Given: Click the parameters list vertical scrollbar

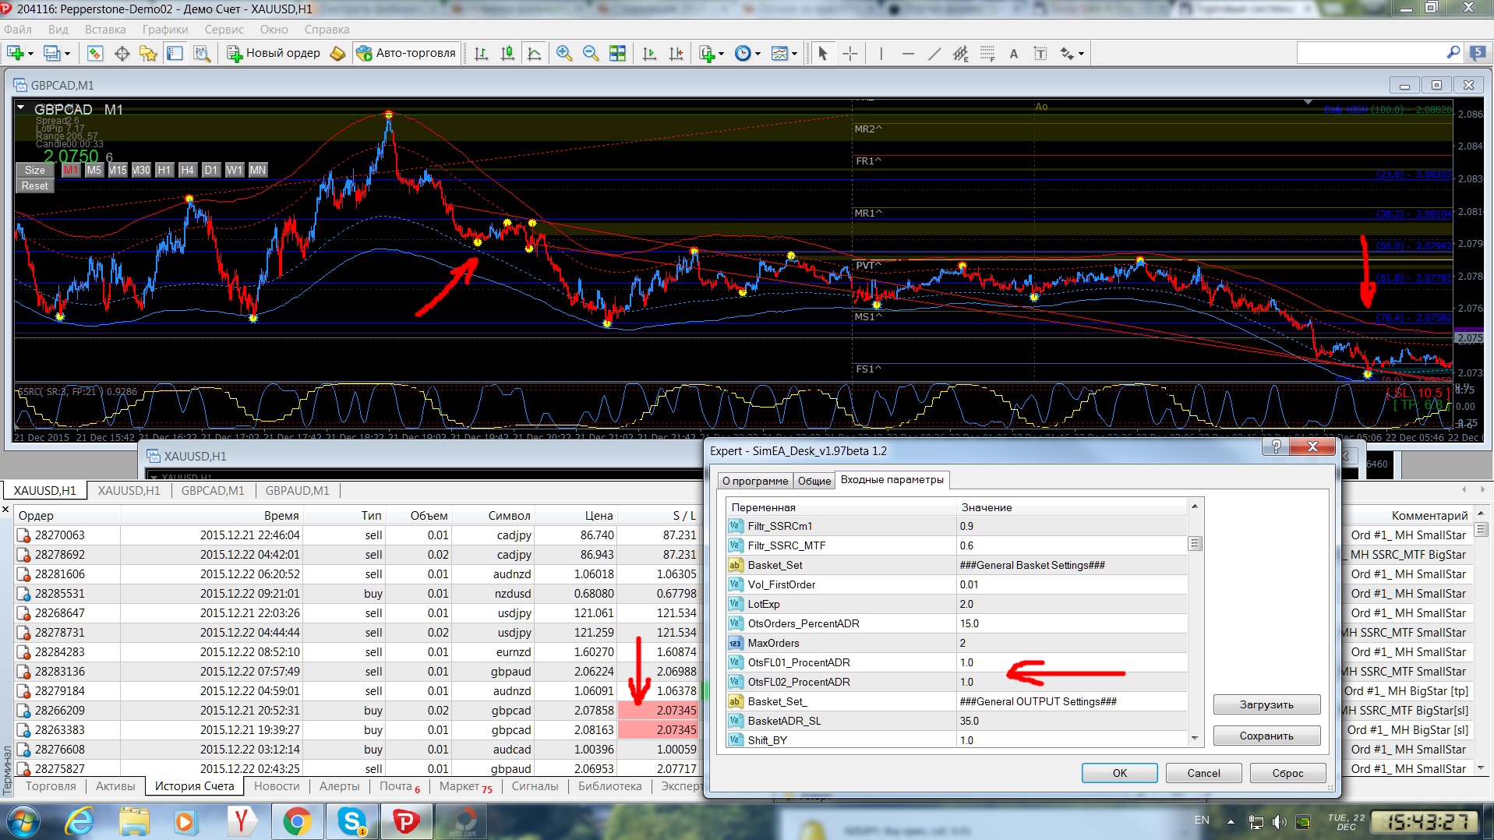Looking at the screenshot, I should coord(1195,623).
